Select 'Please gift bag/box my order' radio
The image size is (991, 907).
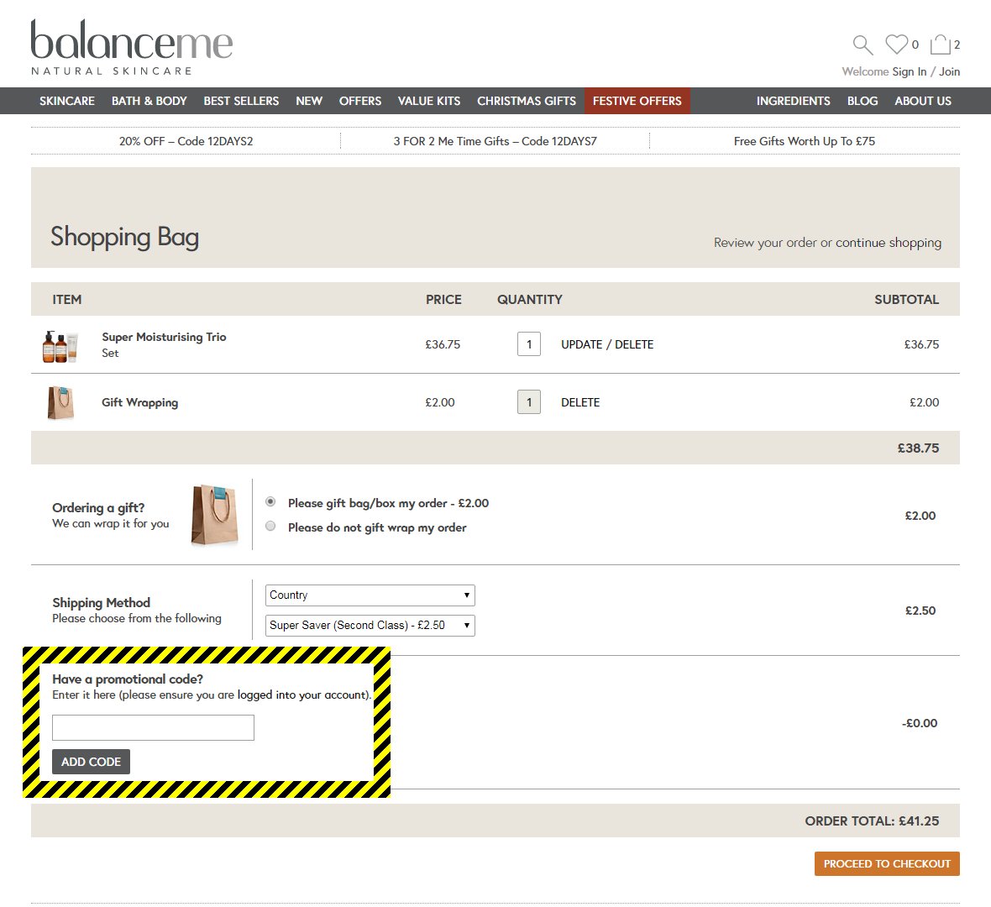(270, 502)
